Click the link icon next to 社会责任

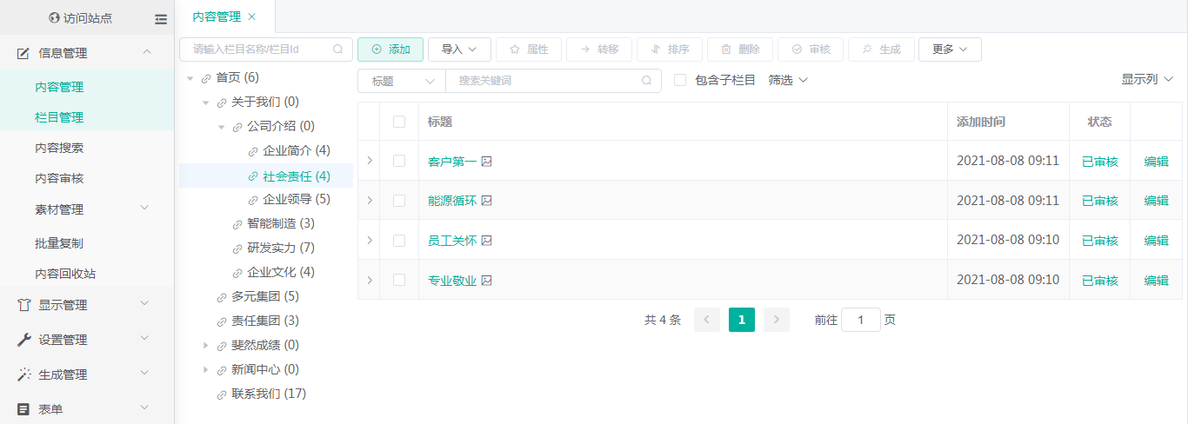pyautogui.click(x=253, y=176)
